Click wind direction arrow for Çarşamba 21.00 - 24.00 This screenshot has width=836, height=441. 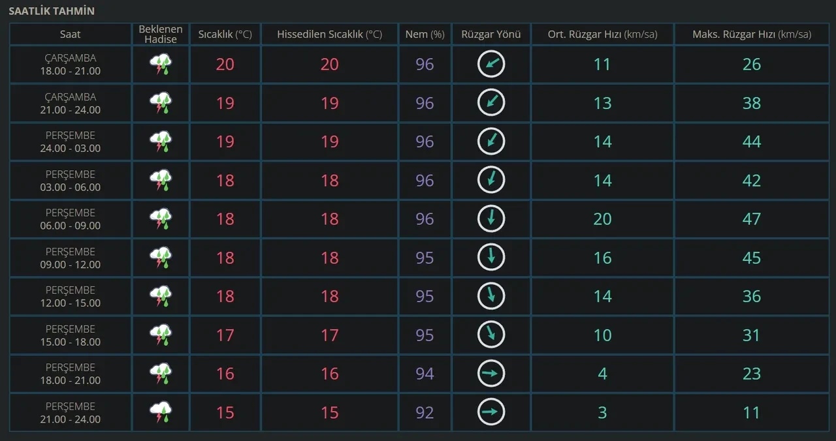[491, 102]
